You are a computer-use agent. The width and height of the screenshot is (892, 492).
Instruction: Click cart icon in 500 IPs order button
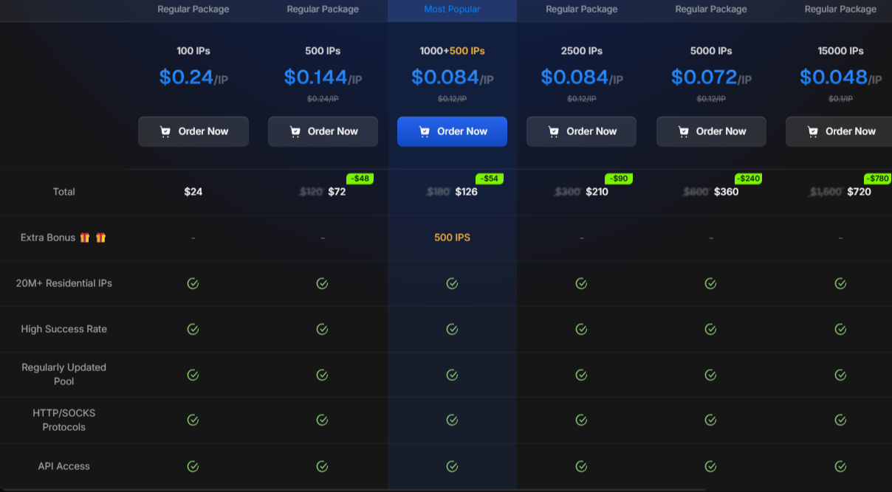click(x=295, y=131)
